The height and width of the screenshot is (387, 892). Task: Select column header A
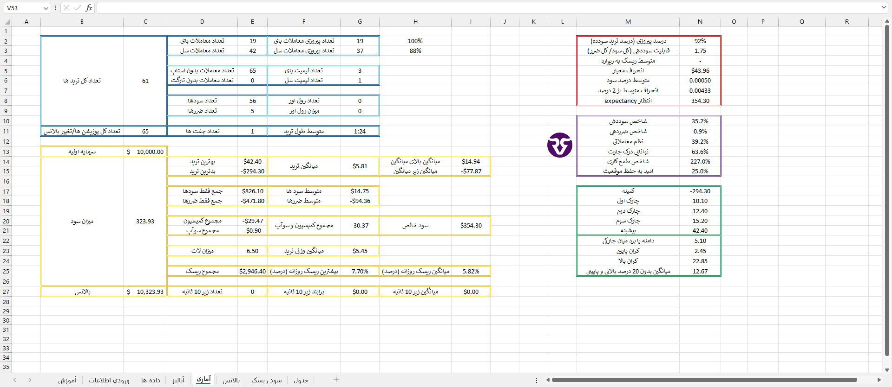pos(26,21)
